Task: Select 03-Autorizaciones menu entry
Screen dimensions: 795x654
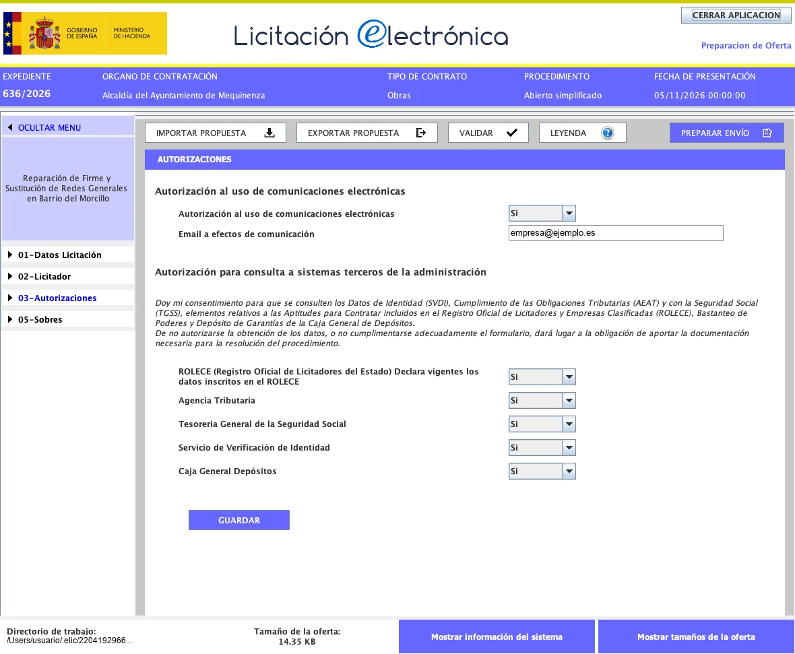Action: tap(68, 298)
